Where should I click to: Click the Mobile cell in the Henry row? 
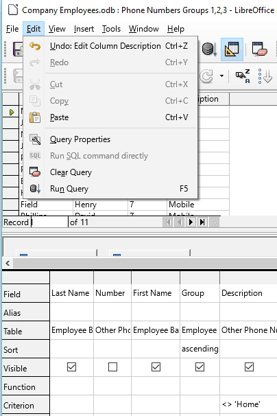coord(197,205)
